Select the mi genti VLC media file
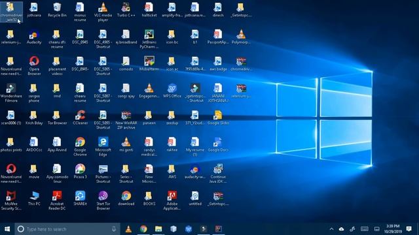Image resolution: width=419 pixels, height=235 pixels. (126, 145)
